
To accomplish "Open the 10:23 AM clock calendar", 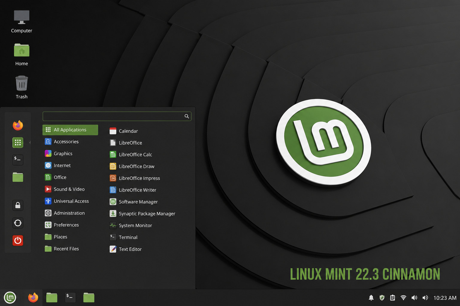I will (445, 298).
